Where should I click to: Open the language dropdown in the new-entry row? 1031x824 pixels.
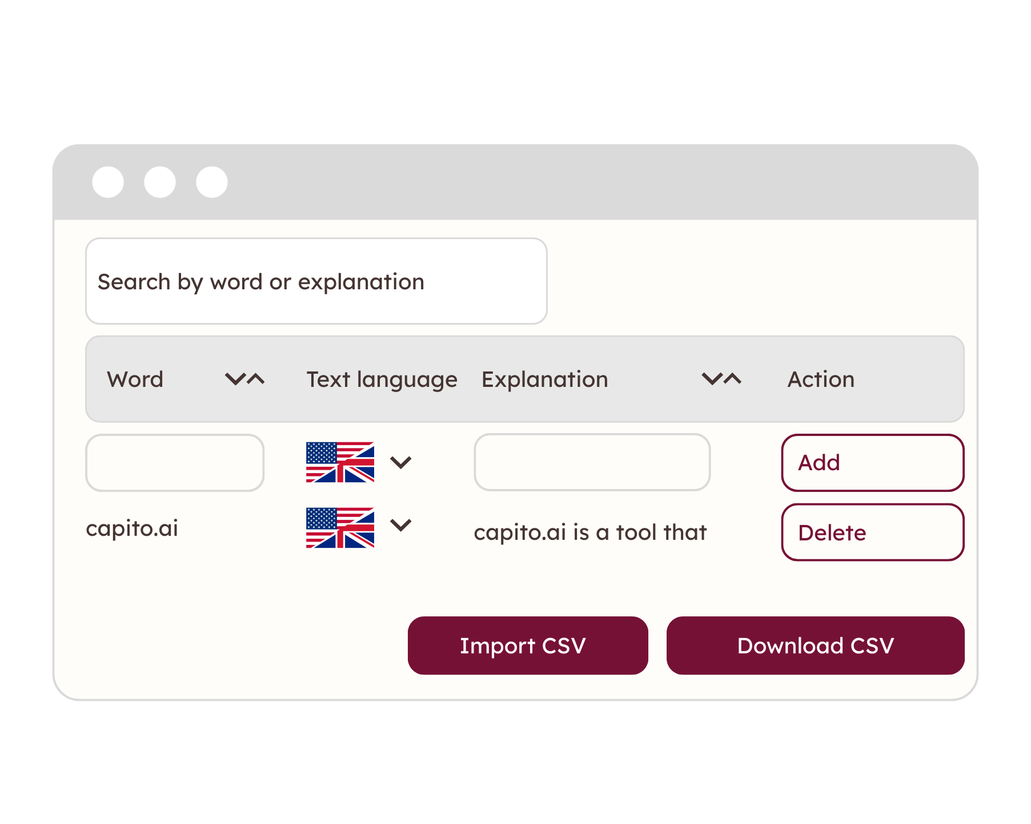pyautogui.click(x=402, y=462)
